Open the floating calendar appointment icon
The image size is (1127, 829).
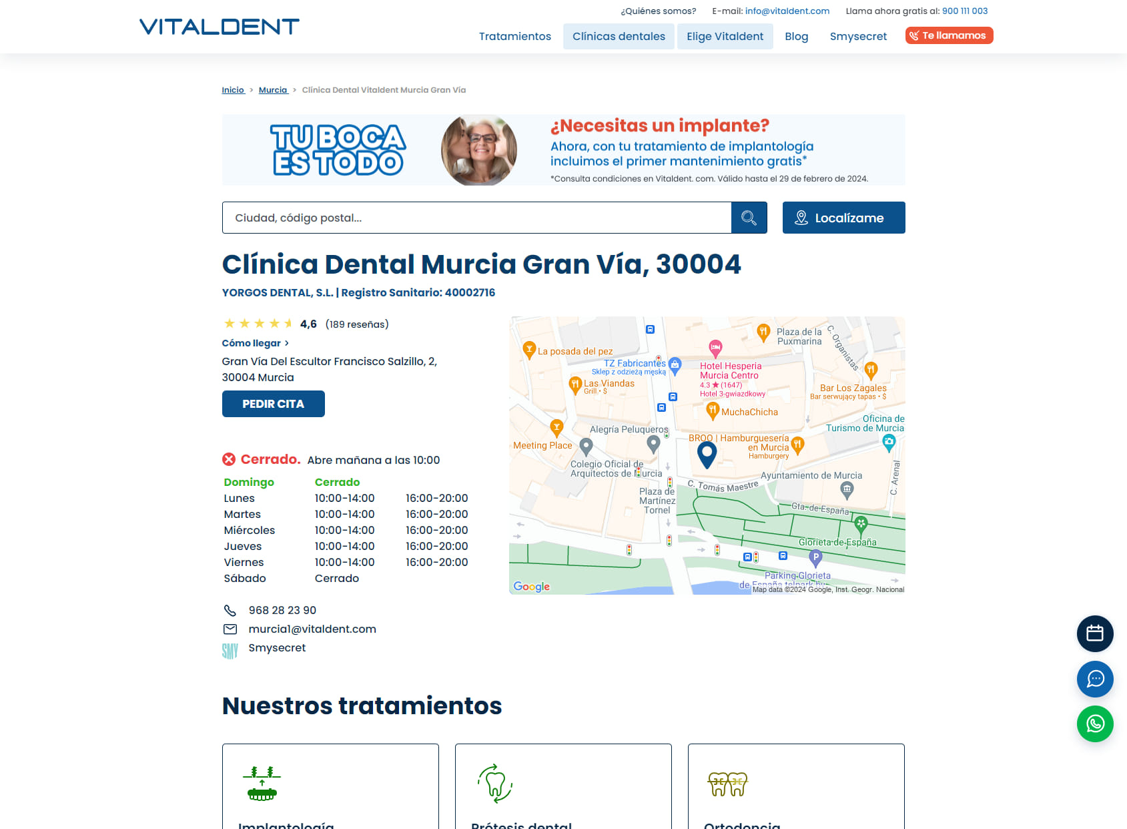(x=1095, y=633)
